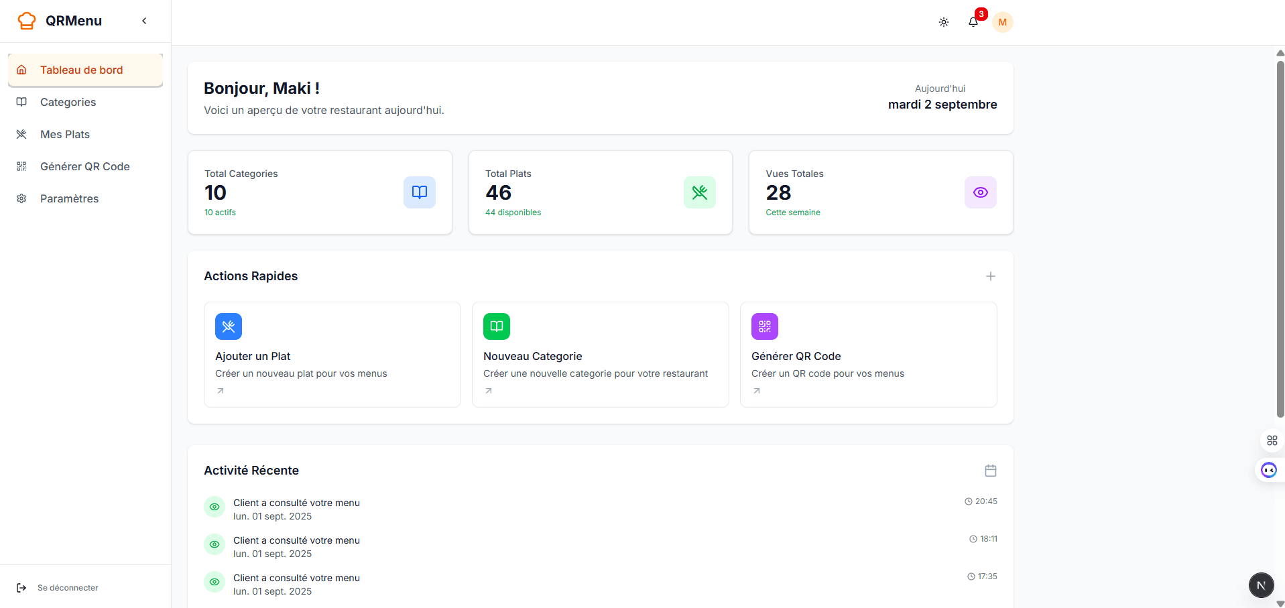Open Categories in the sidebar
1285x608 pixels.
[68, 102]
